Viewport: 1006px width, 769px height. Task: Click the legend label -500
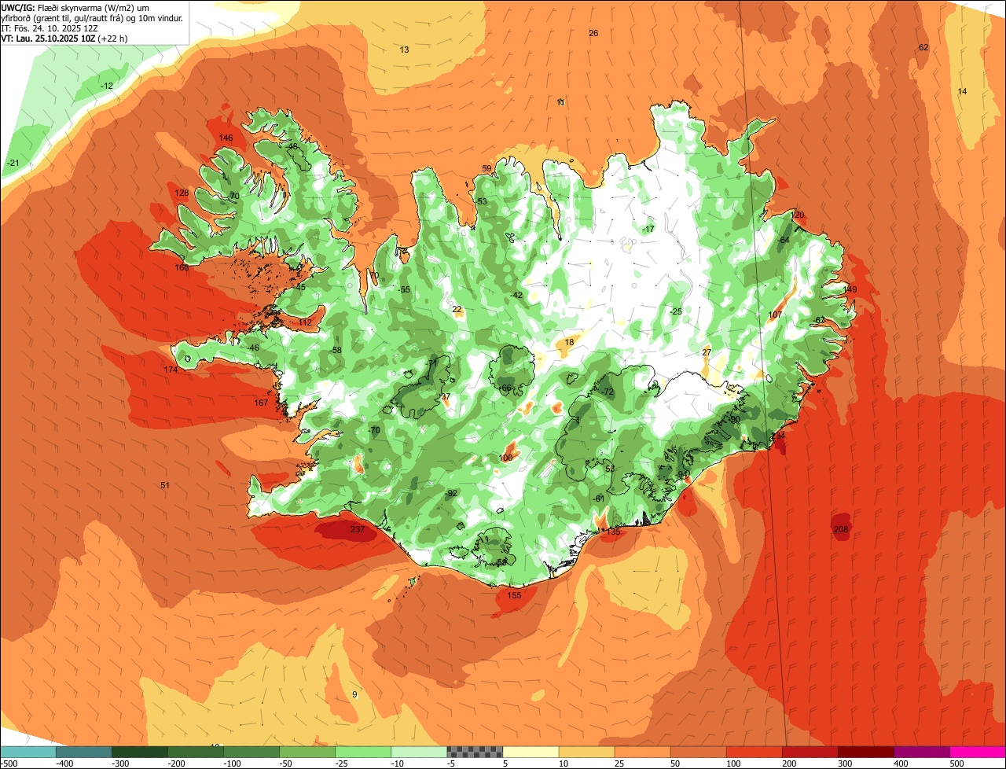(x=9, y=763)
